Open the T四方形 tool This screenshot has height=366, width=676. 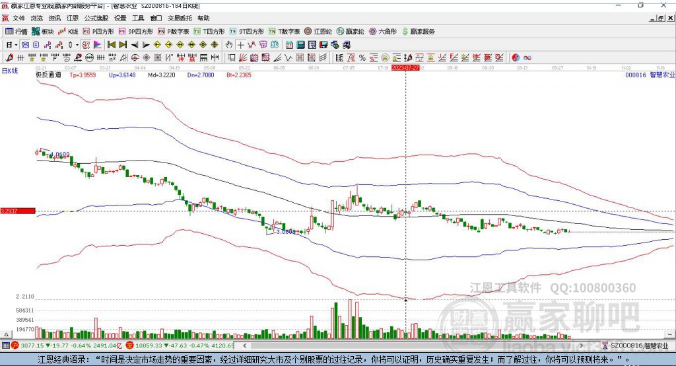click(209, 32)
